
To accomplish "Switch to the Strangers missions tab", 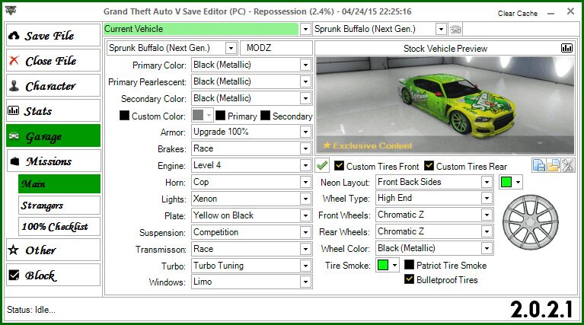I will [59, 206].
